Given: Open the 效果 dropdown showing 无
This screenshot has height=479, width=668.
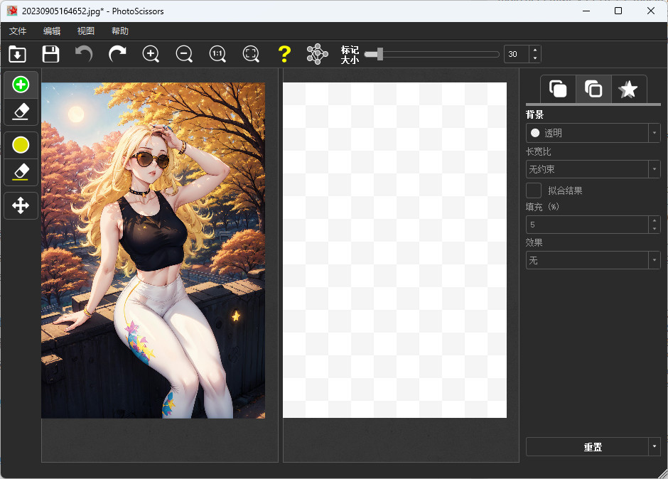Looking at the screenshot, I should (593, 260).
